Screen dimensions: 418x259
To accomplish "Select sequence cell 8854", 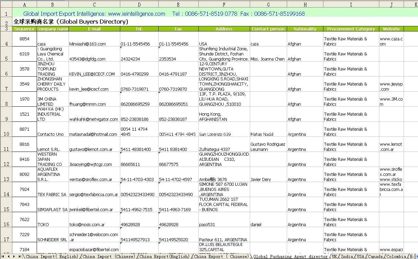I will 24,39.
